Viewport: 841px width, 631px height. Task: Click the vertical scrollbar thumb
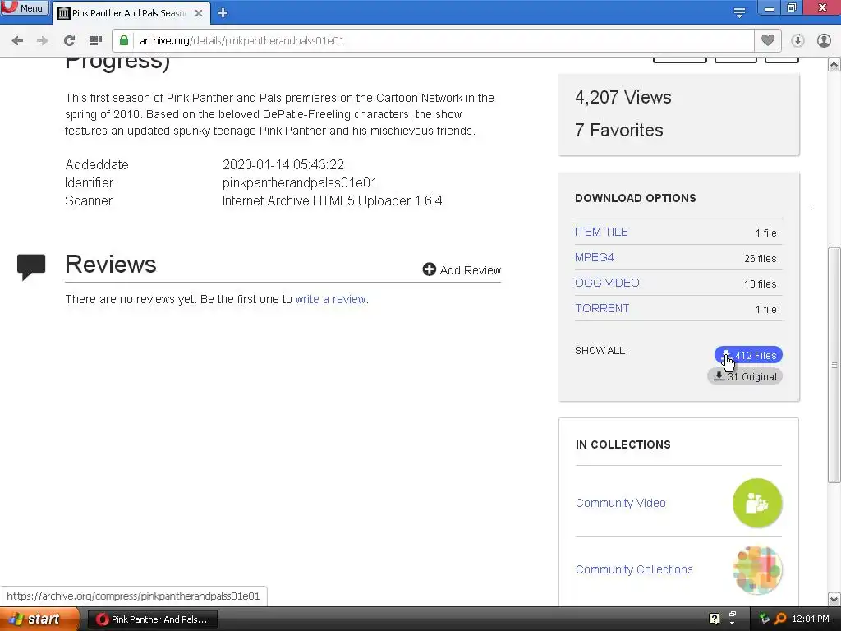click(x=834, y=365)
